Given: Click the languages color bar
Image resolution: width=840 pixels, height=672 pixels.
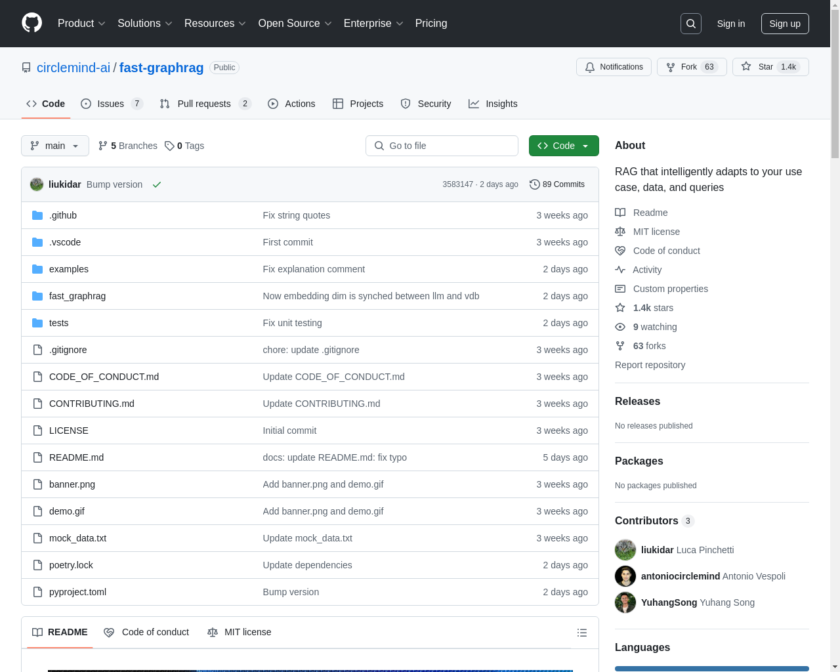Looking at the screenshot, I should coord(712,669).
